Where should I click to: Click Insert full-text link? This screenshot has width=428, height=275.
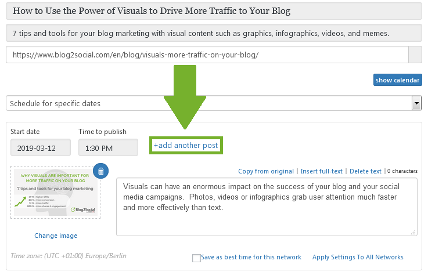pos(321,171)
